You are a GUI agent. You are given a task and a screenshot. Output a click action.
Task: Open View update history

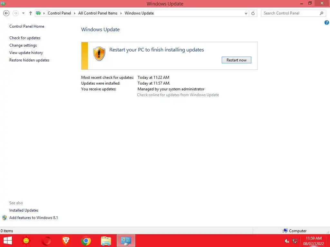coord(26,53)
